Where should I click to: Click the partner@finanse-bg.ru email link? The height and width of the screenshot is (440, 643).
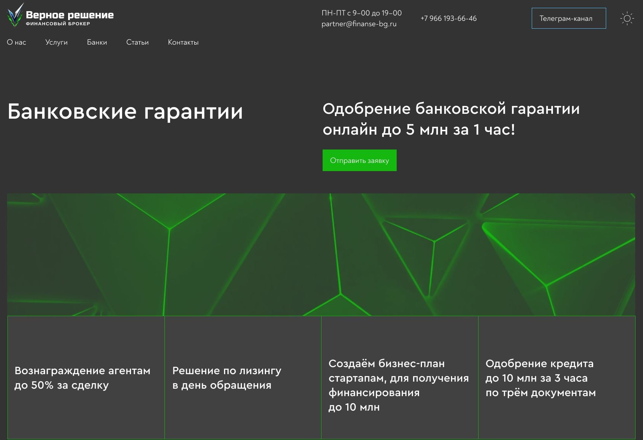coord(359,24)
